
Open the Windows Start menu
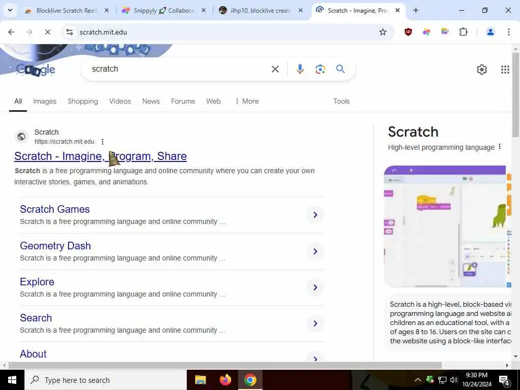12,380
